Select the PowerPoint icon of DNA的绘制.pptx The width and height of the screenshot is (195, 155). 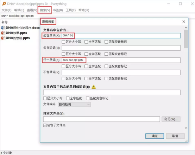(x=3, y=38)
